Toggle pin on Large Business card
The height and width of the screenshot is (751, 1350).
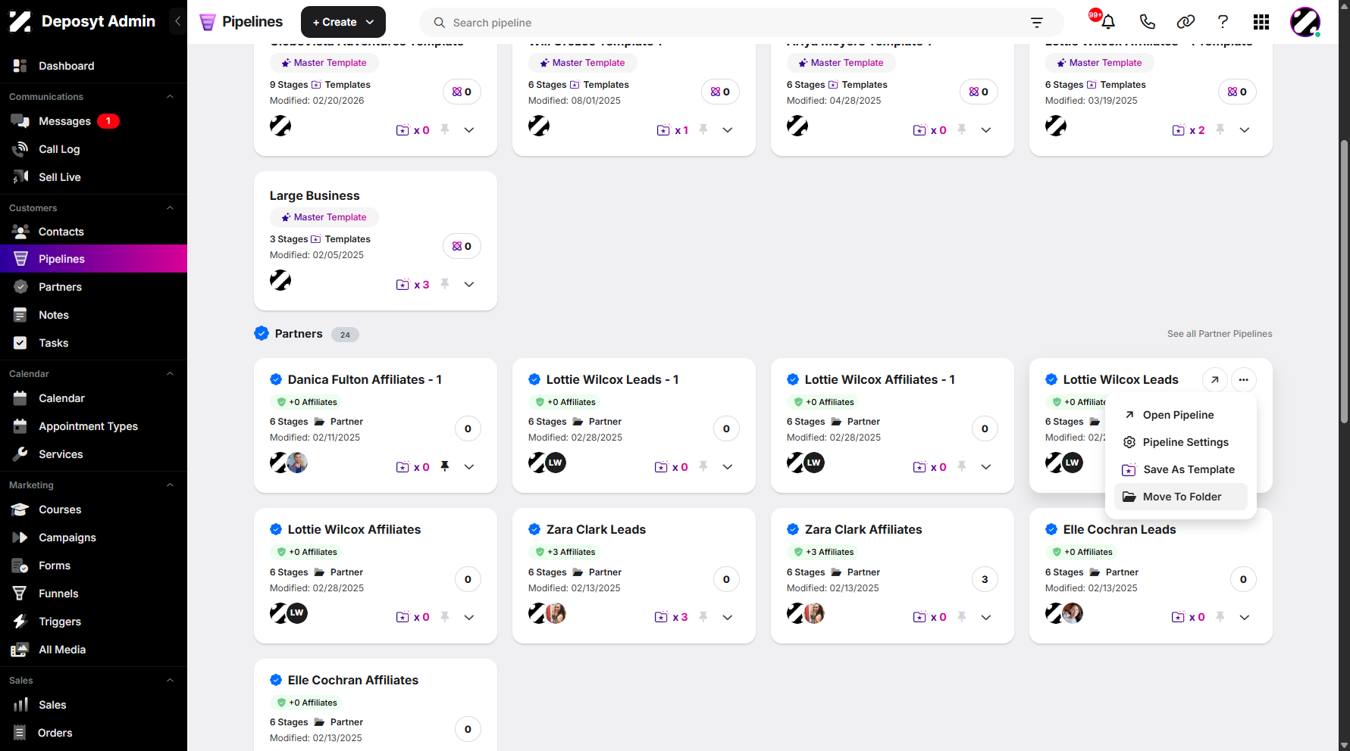pos(445,284)
